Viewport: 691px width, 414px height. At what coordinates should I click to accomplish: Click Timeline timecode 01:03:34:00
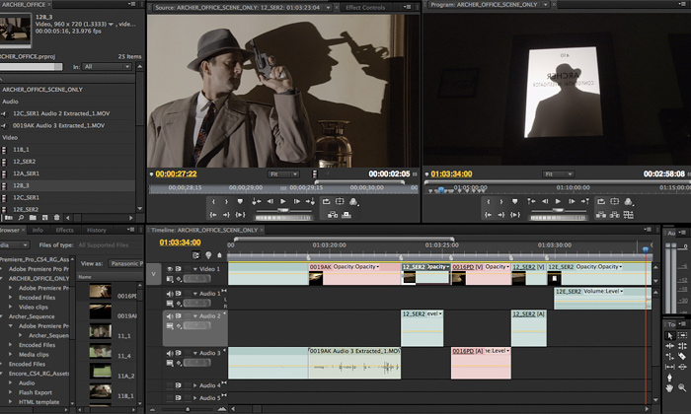pos(181,242)
